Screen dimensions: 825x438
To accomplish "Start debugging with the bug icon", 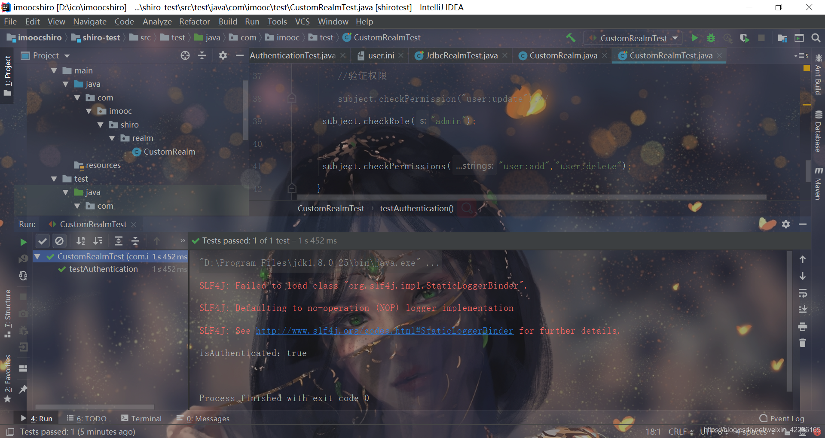I will click(711, 38).
